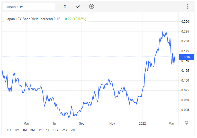Select the All time range
The height and width of the screenshot is (138, 197).
(73, 130)
